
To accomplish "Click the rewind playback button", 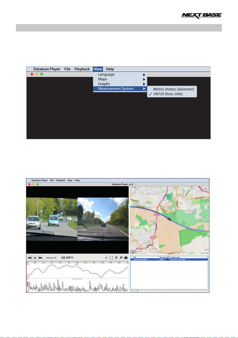I will 30,258.
